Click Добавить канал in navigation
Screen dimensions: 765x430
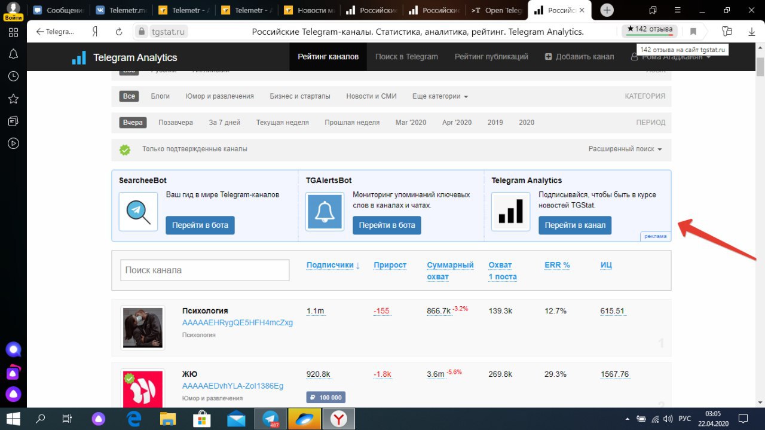(x=579, y=57)
